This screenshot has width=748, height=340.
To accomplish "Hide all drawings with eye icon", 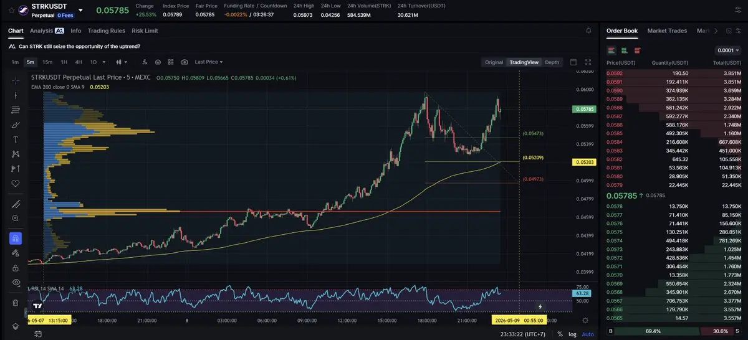I will (x=16, y=283).
